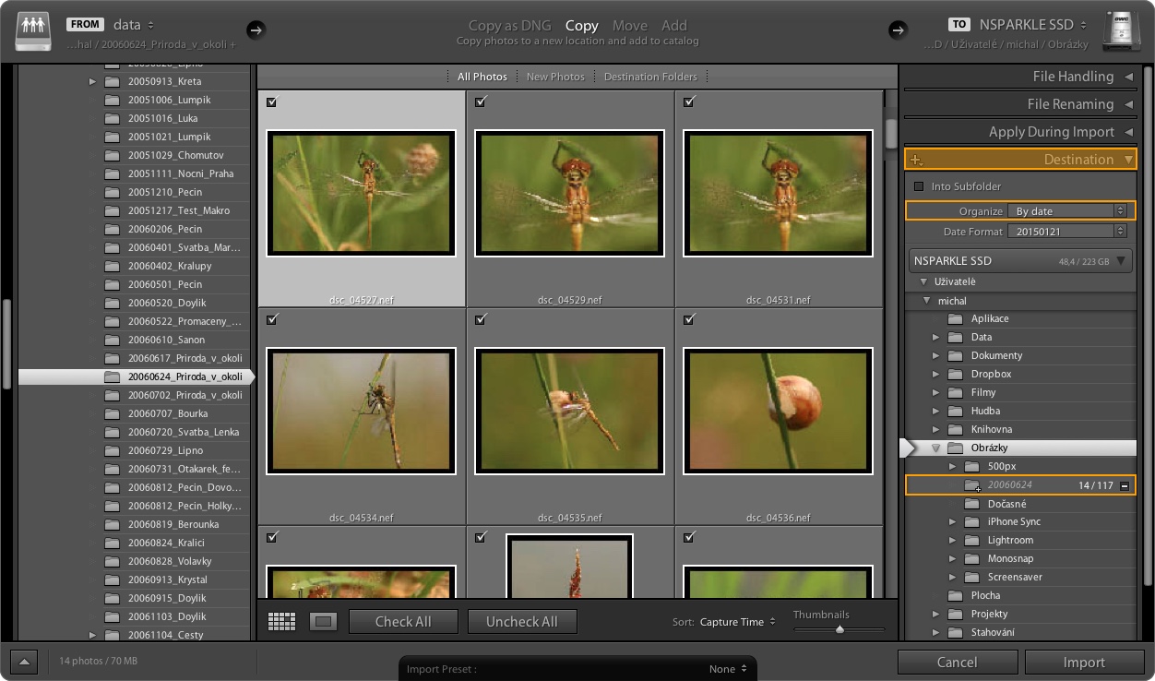1155x681 pixels.
Task: Open the Date Format dropdown
Action: (1067, 232)
